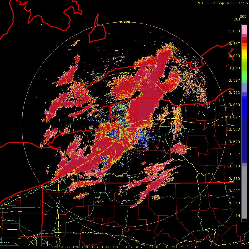Pick the bright green color bar segment
This screenshot has height=249, width=249.
(244, 75)
